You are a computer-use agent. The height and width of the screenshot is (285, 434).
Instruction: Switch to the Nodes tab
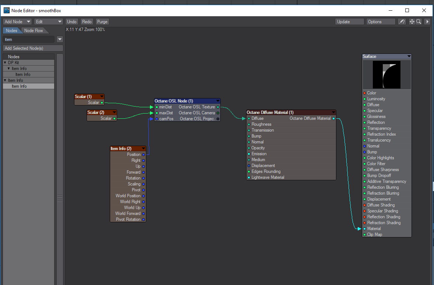point(11,31)
